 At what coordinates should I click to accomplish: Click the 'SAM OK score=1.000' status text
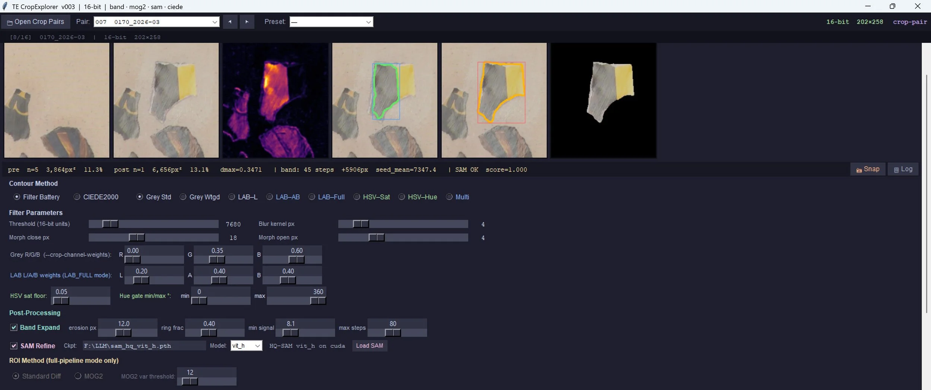pos(491,169)
